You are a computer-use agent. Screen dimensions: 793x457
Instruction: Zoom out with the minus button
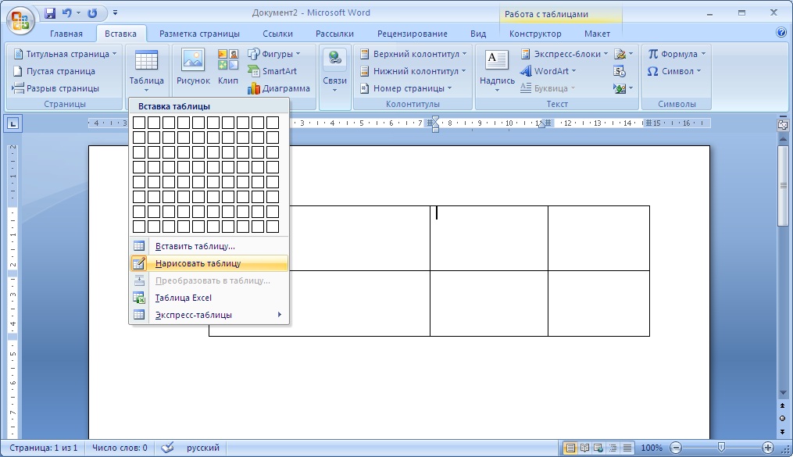click(x=676, y=448)
